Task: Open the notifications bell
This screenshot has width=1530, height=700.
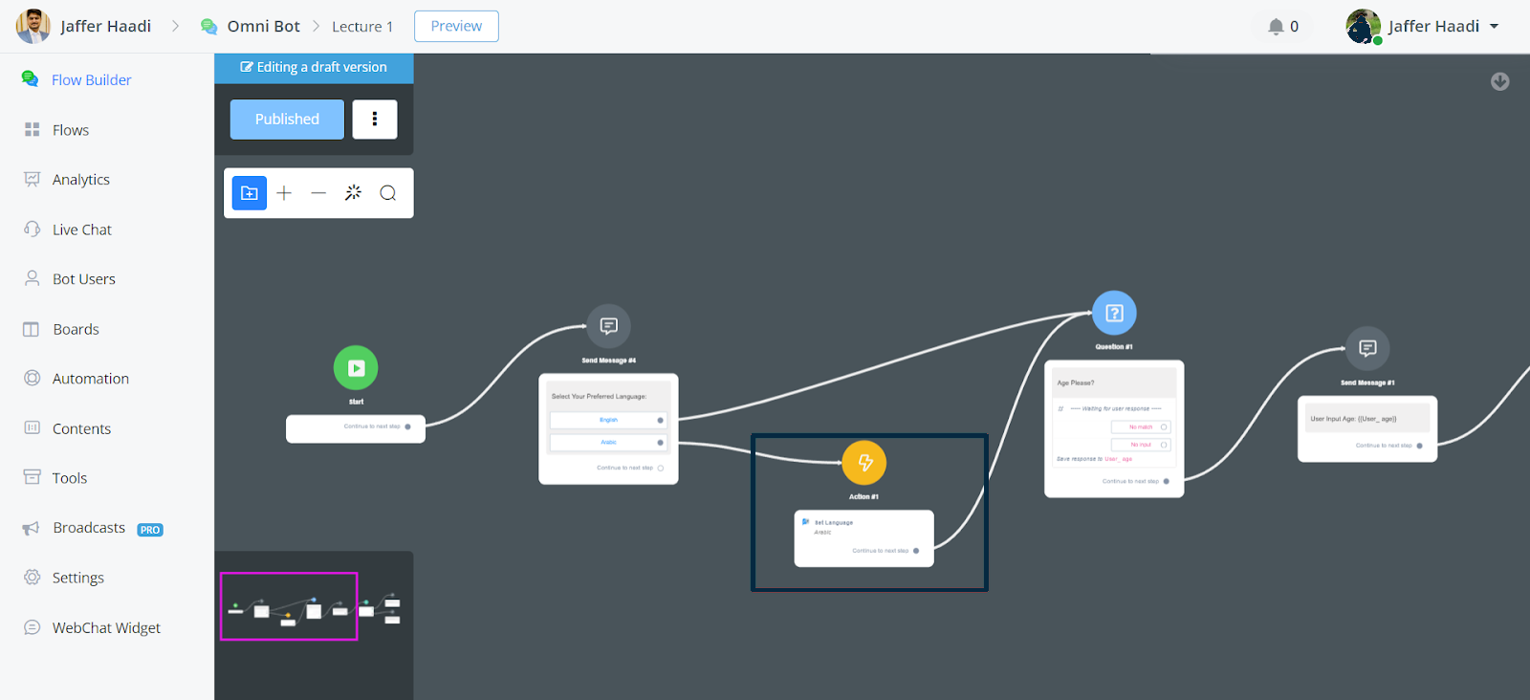Action: (1276, 27)
